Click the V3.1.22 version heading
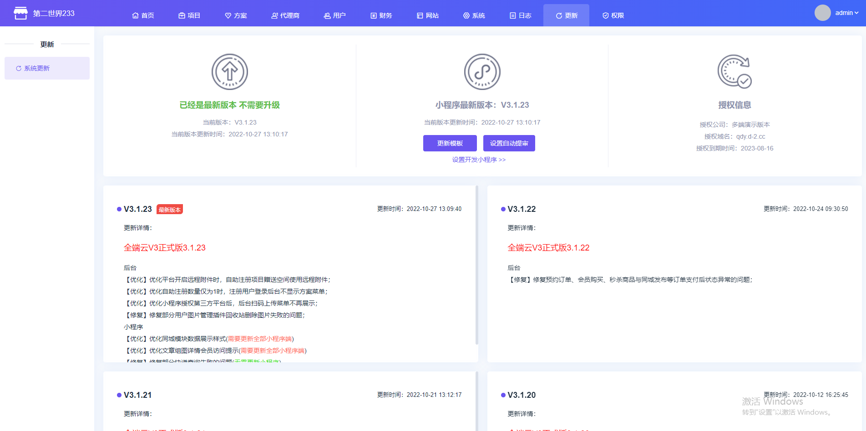 tap(522, 209)
